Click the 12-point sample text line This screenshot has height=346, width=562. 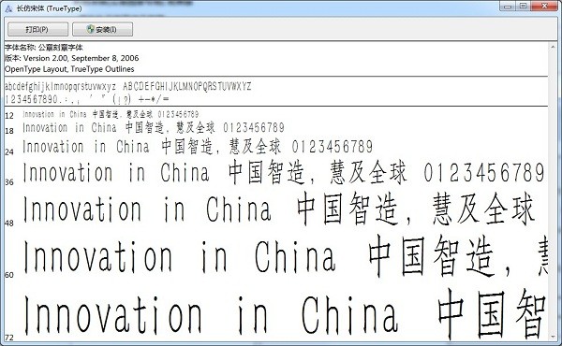[x=111, y=114]
